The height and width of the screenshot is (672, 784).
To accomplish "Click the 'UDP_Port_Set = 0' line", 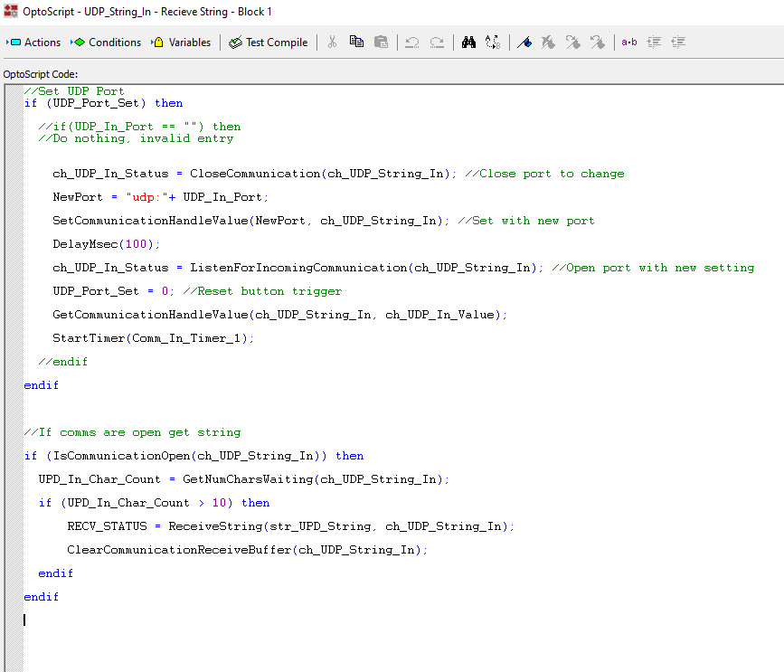I will click(x=114, y=291).
